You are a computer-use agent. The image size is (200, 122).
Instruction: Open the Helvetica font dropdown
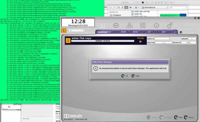[127, 2]
